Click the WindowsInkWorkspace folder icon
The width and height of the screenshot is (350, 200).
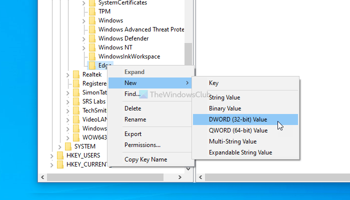coord(92,56)
